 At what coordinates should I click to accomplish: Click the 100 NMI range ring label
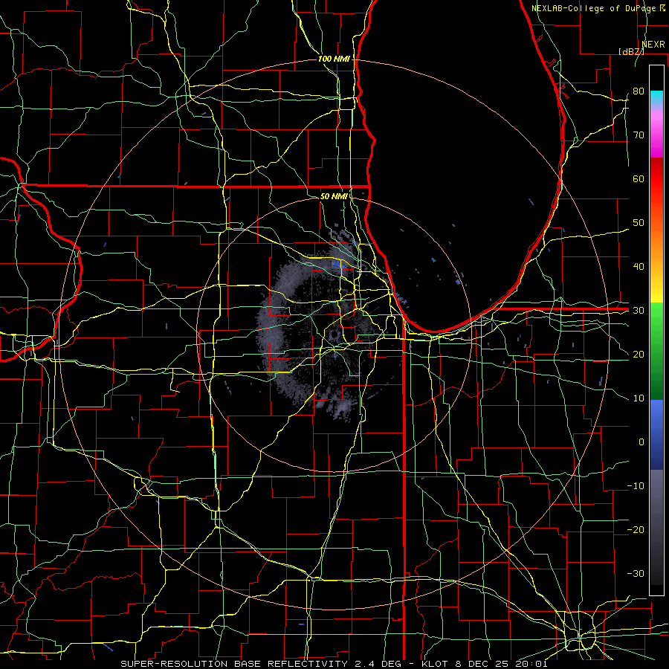(334, 59)
